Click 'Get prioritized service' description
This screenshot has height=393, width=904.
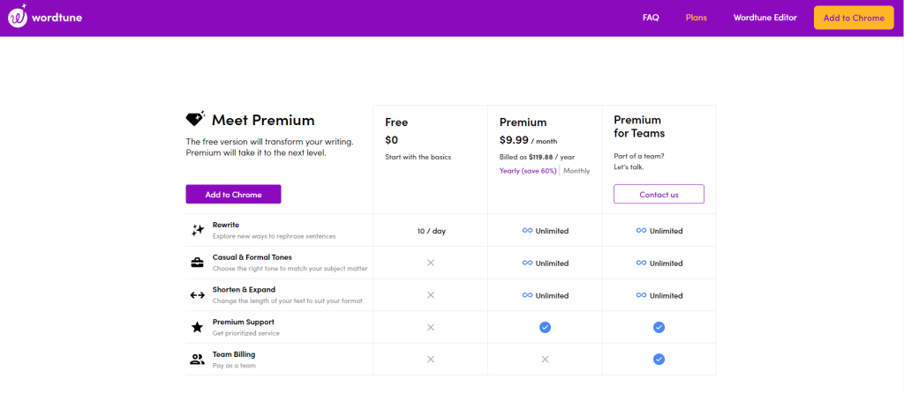[246, 333]
